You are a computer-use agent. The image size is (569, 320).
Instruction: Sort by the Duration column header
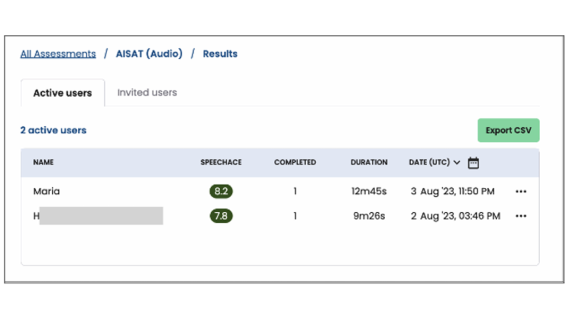point(369,163)
